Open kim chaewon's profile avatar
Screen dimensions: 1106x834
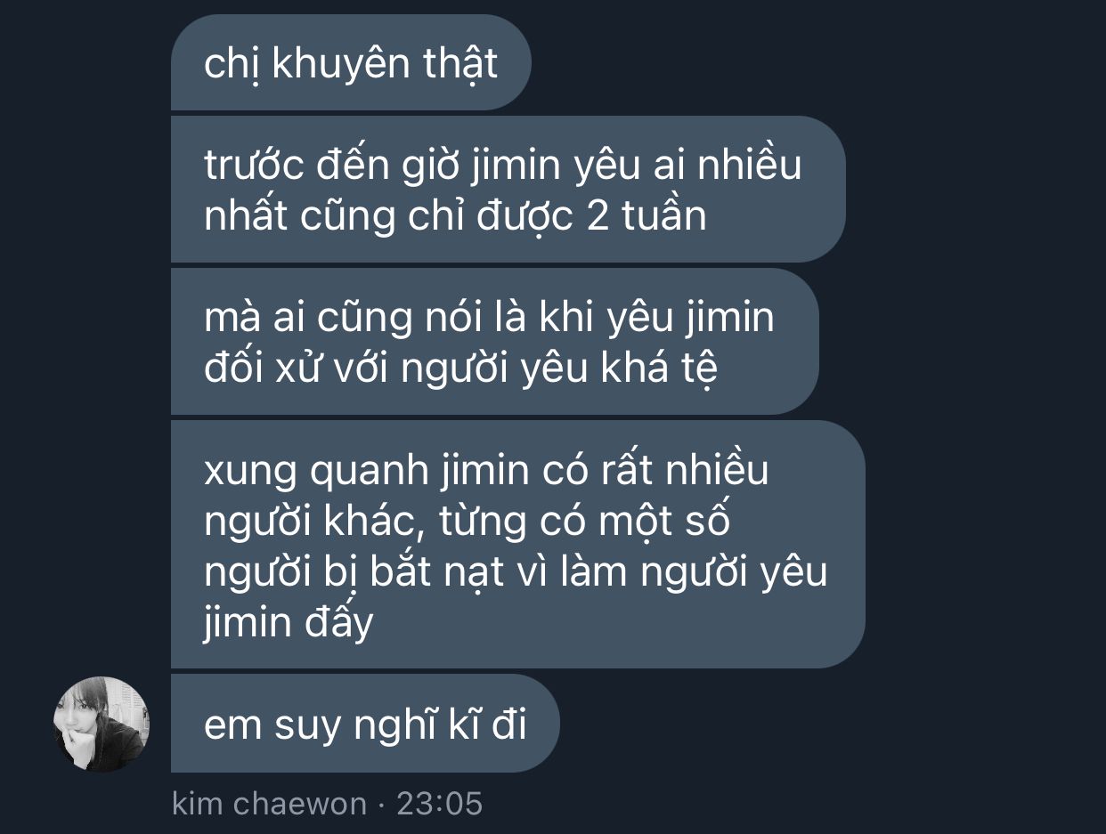coord(102,724)
